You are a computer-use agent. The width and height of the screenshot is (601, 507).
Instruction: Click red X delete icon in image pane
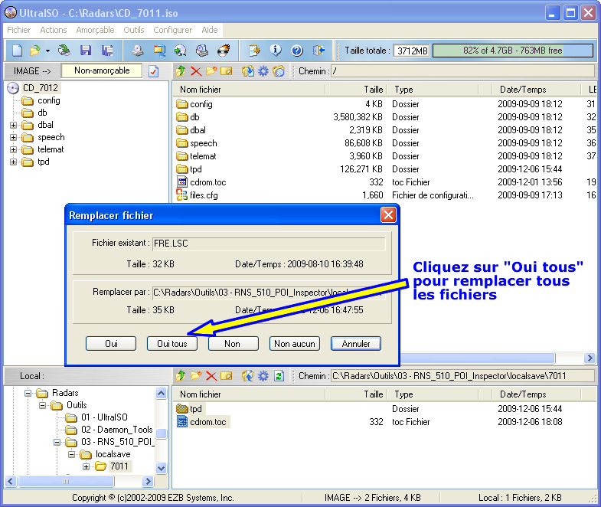click(x=196, y=71)
